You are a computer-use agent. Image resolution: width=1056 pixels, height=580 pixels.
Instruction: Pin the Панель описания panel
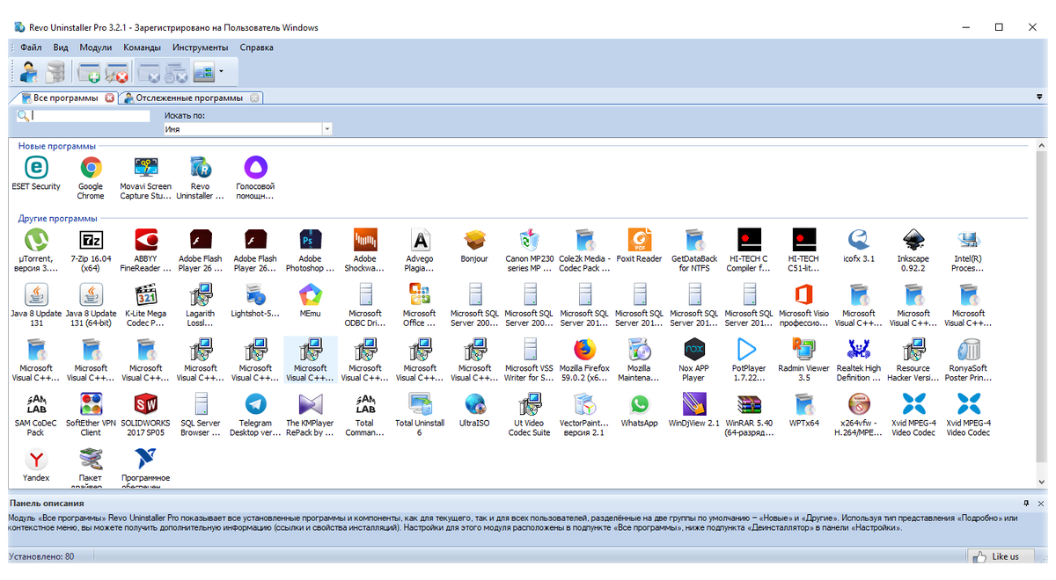pos(1026,503)
